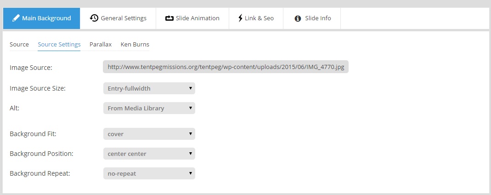Click the pencil icon on Main Background

pos(16,18)
